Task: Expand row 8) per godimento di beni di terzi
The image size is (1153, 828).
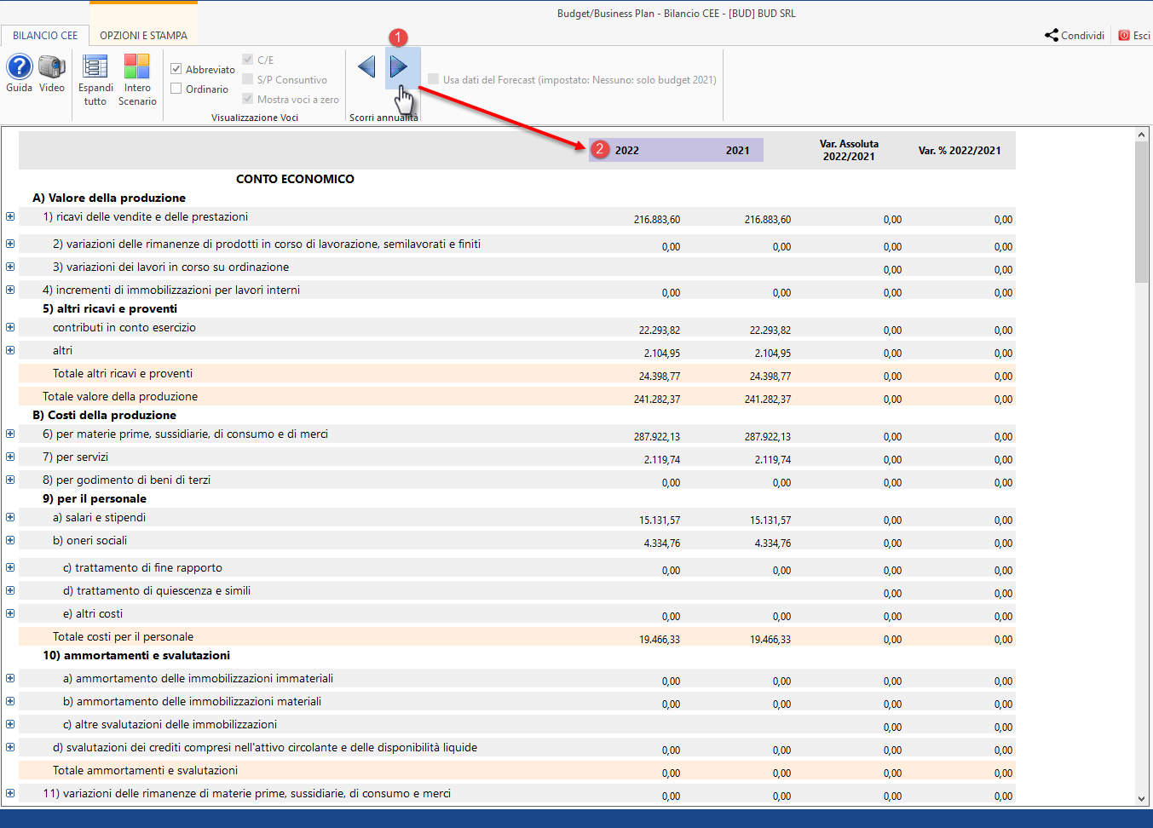Action: [x=10, y=480]
